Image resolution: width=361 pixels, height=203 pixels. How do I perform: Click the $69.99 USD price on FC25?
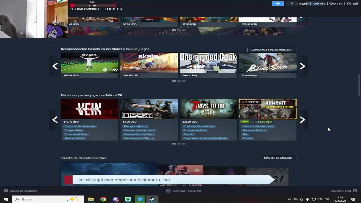click(71, 76)
